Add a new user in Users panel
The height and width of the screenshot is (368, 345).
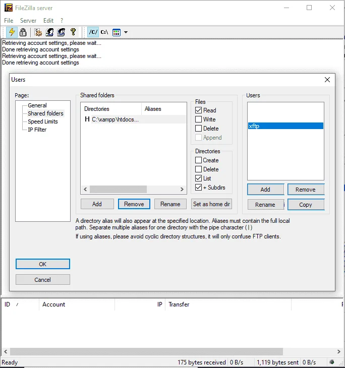[x=266, y=190]
